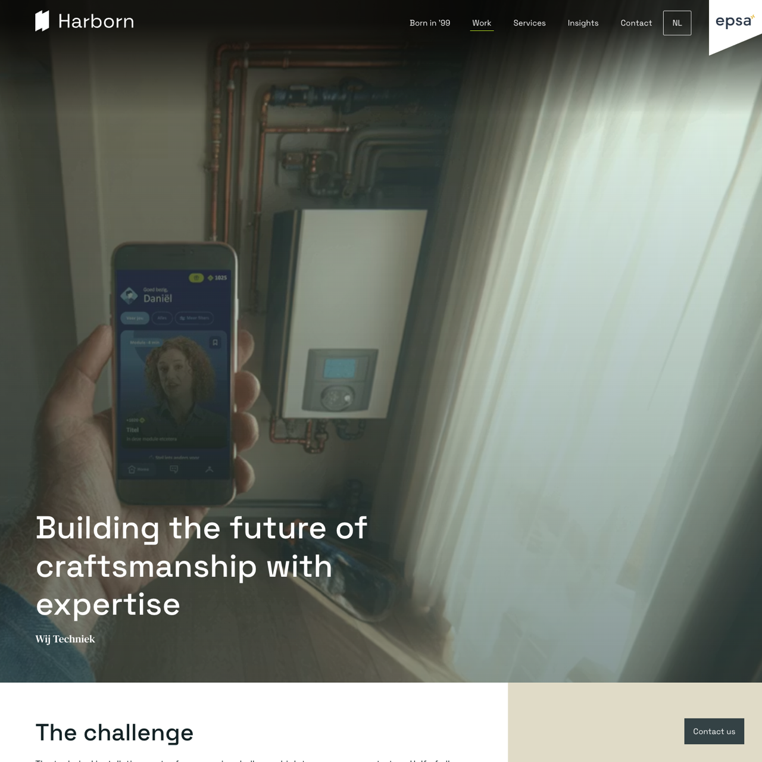
Task: Tap the yellow gift pill icon on phone
Action: tap(196, 277)
